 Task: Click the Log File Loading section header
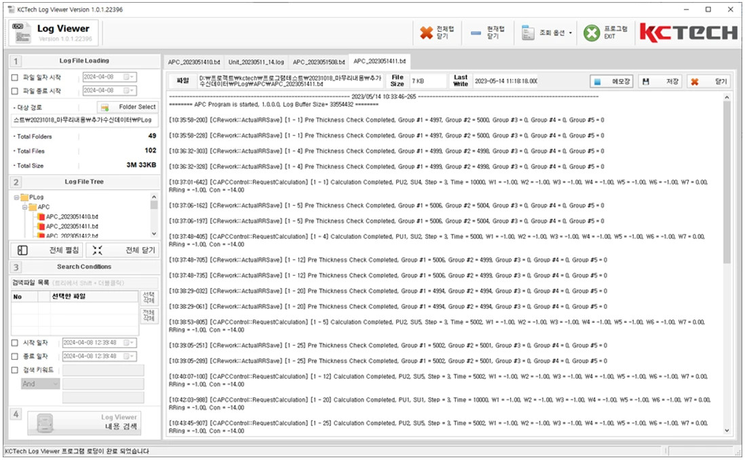pyautogui.click(x=84, y=61)
